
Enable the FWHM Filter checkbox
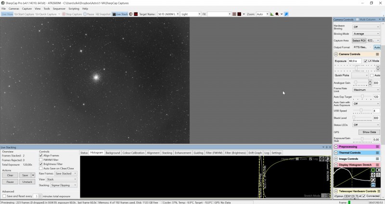point(41,160)
